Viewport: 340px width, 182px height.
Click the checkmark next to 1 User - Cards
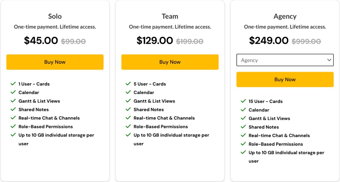tap(13, 84)
